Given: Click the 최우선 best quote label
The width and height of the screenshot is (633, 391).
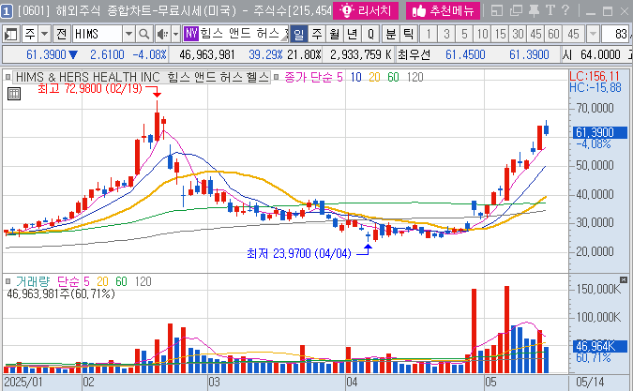Looking at the screenshot, I should click(414, 54).
